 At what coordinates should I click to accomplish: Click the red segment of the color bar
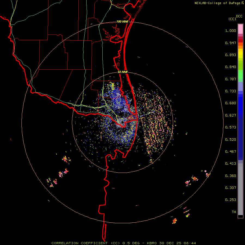point(240,41)
